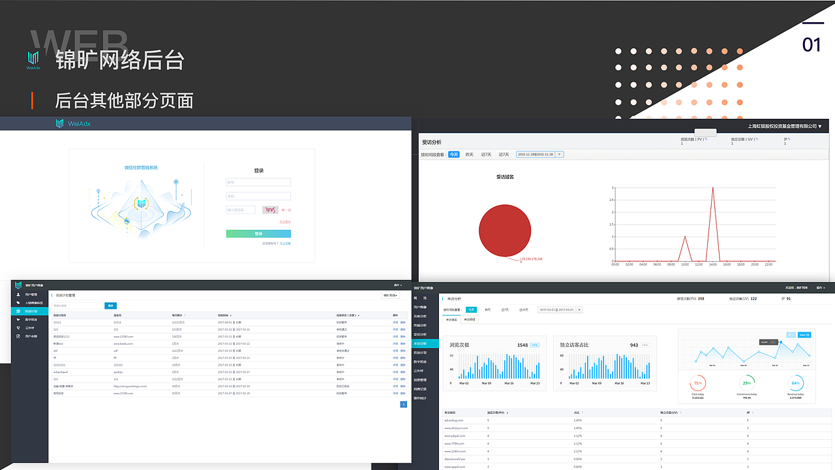Select 今天 in the 受访分析 time filter
Screen dimensions: 835x470
pos(454,155)
